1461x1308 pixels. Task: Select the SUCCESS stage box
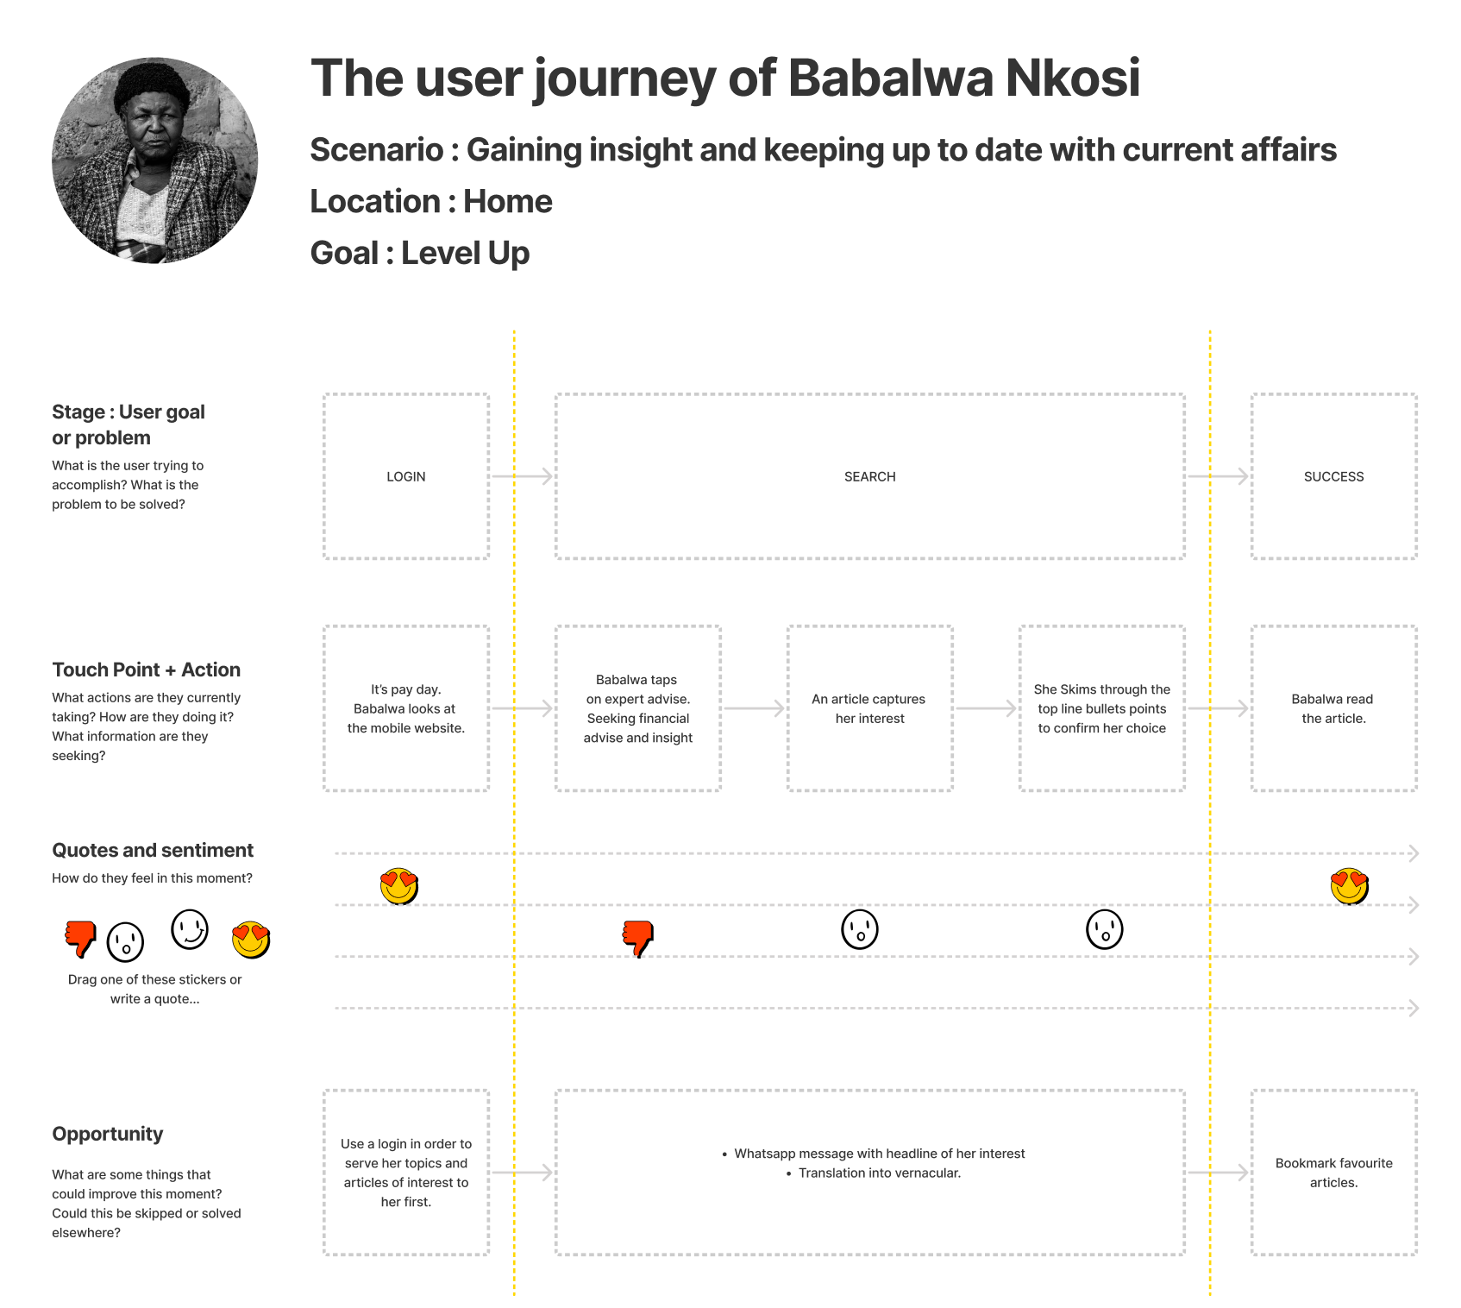[x=1334, y=476]
